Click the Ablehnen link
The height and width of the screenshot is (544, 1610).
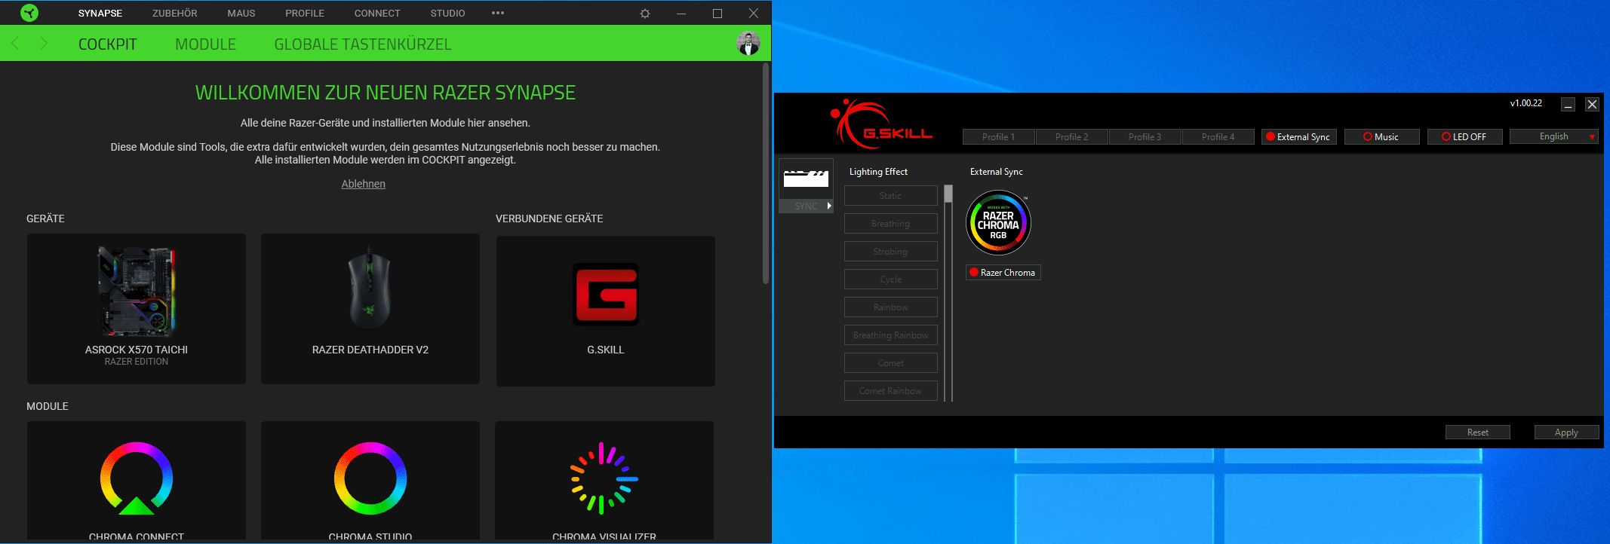pyautogui.click(x=363, y=184)
